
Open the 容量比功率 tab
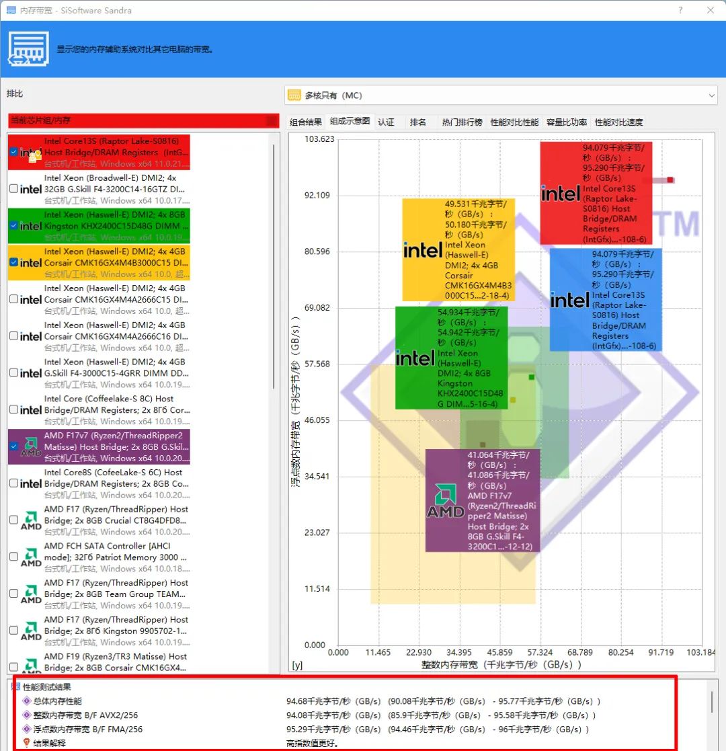click(567, 122)
